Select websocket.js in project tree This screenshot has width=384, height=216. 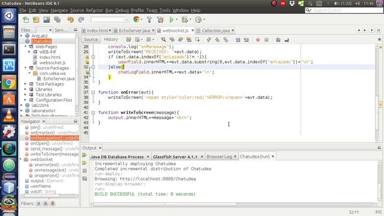(52, 62)
